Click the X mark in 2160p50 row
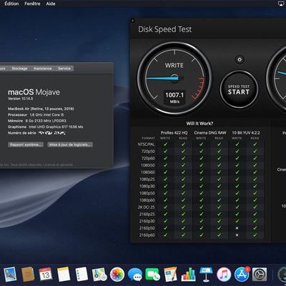The height and width of the screenshot is (286, 286). (x=237, y=228)
